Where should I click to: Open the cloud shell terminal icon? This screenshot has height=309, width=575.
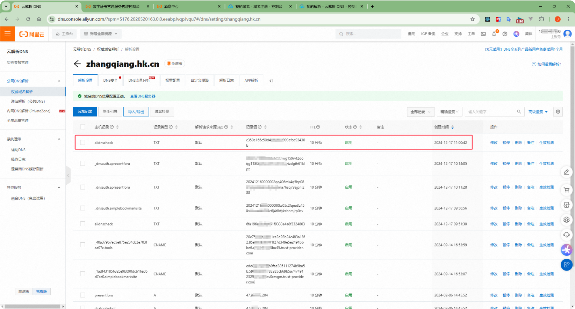coord(483,34)
